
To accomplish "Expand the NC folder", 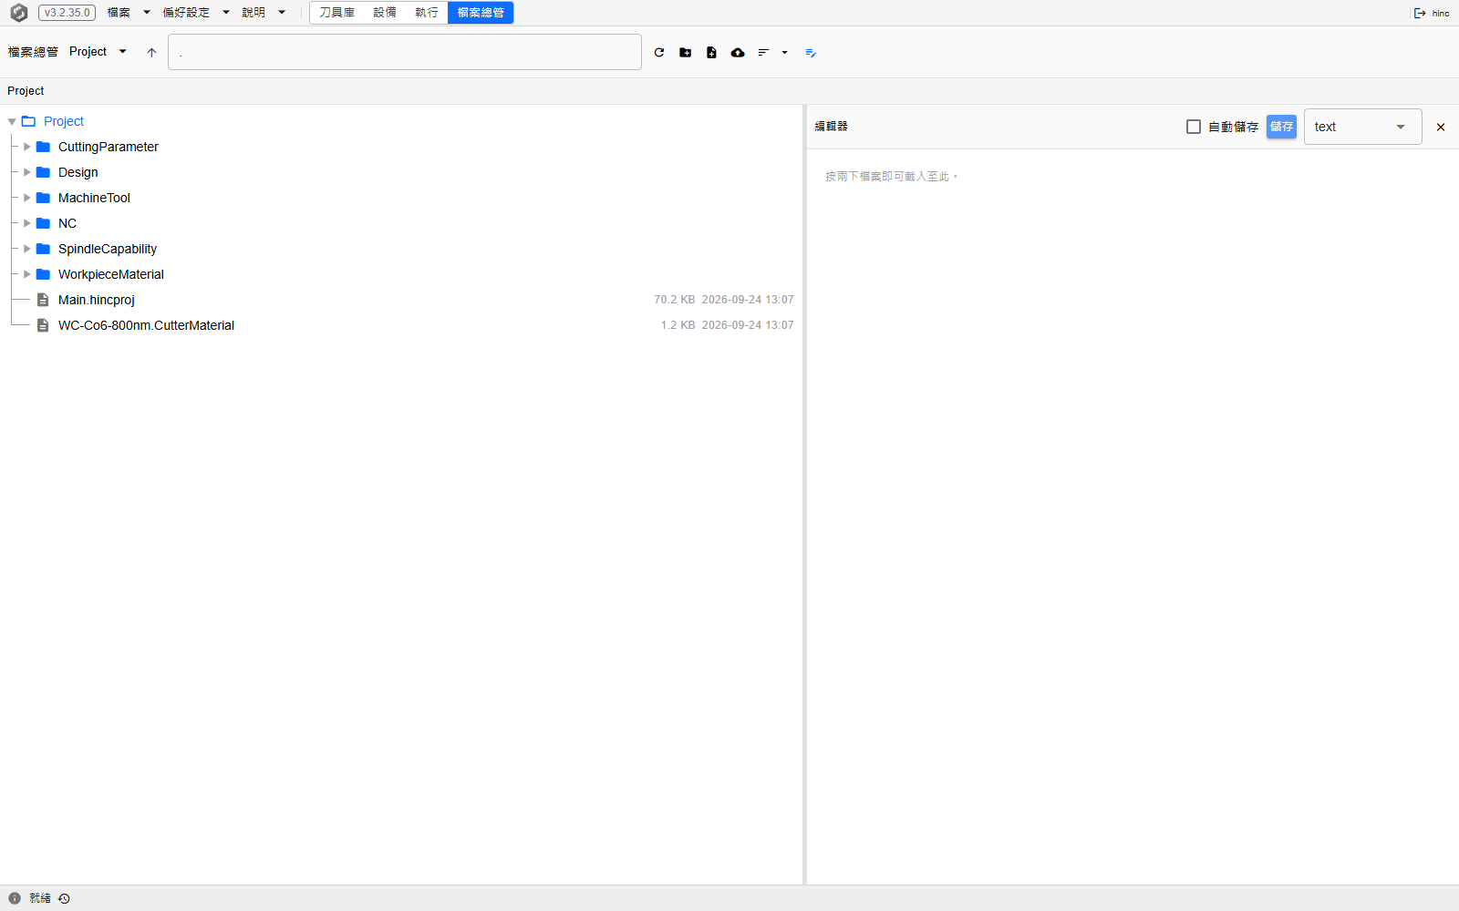I will [x=27, y=223].
